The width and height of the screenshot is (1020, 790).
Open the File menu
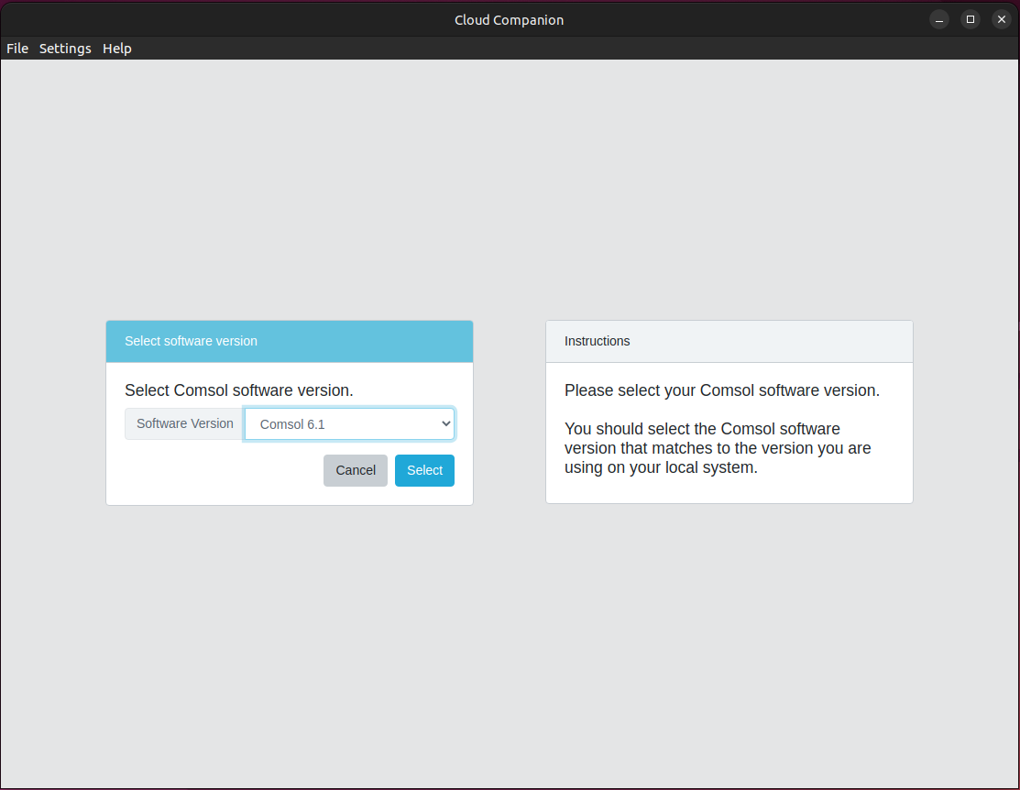[x=17, y=49]
